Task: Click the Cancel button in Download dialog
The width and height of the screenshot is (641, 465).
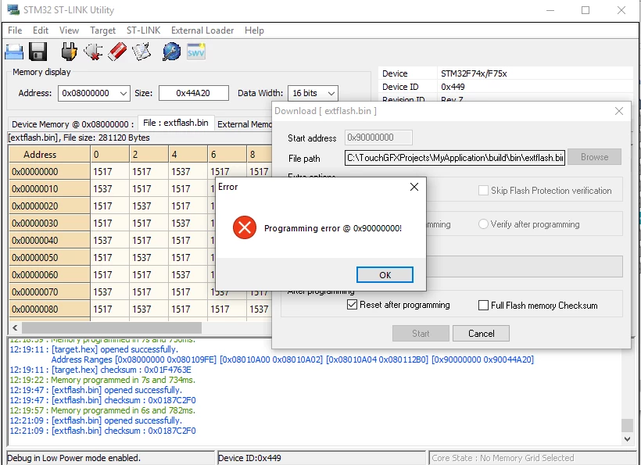Action: [x=481, y=334]
